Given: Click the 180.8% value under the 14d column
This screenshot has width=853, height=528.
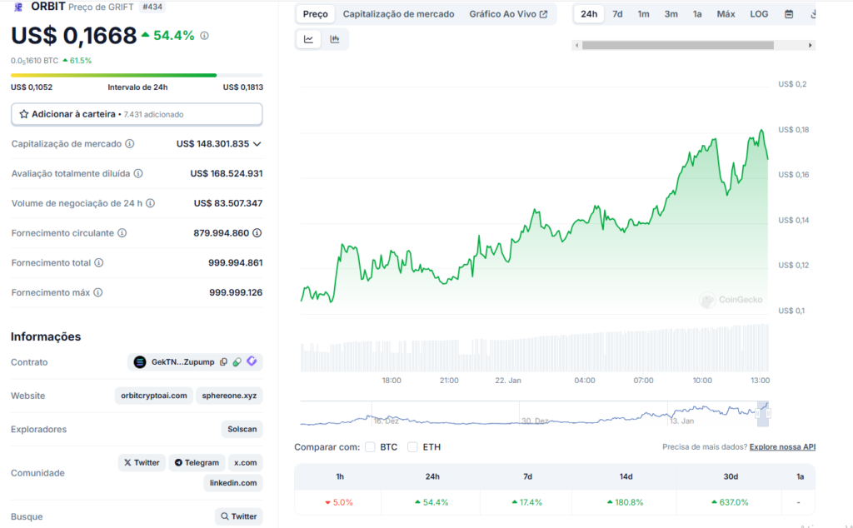Looking at the screenshot, I should click(625, 502).
